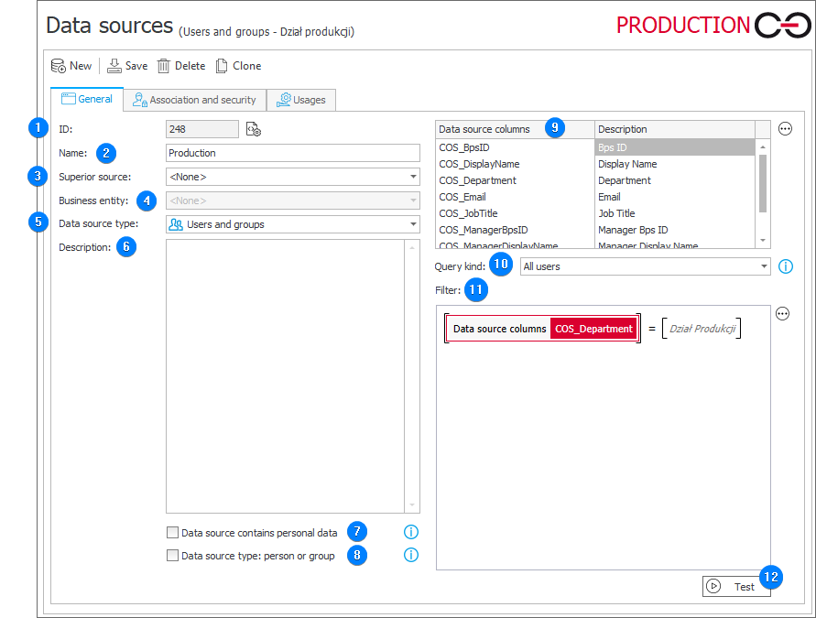Screen dimensions: 816x618
Task: Select the COS_BpsID column row
Action: (516, 147)
